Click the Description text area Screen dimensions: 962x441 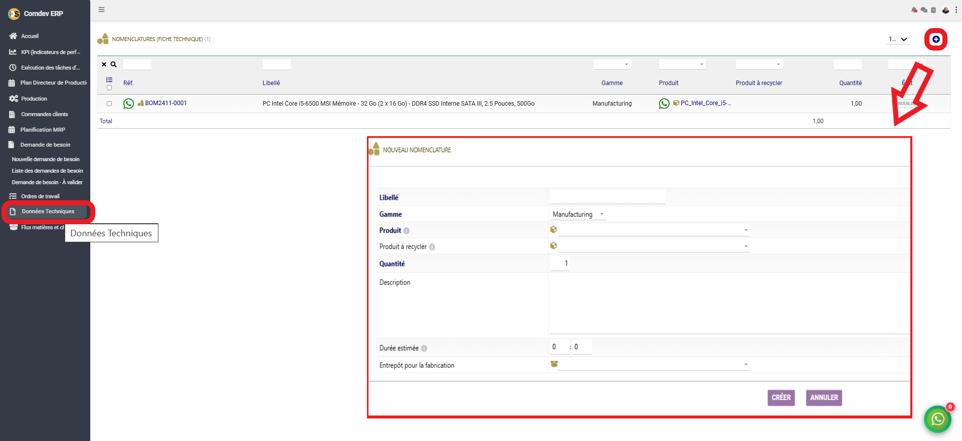pos(729,304)
